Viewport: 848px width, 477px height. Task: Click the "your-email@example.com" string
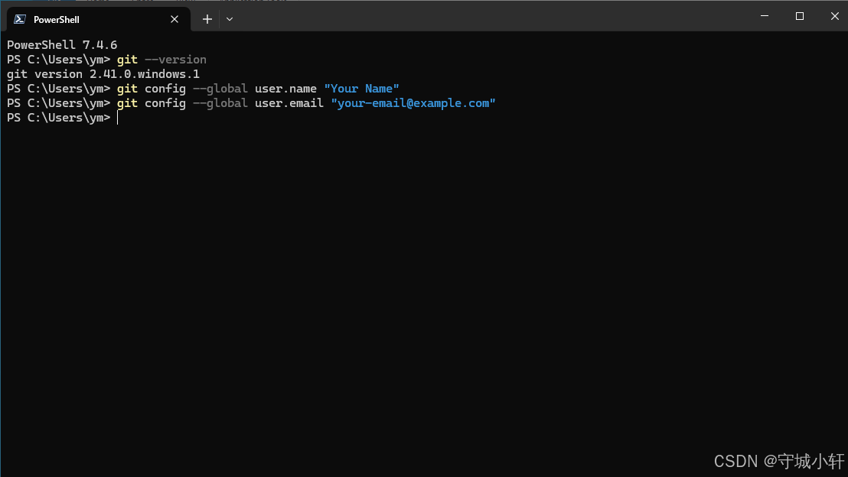[413, 103]
